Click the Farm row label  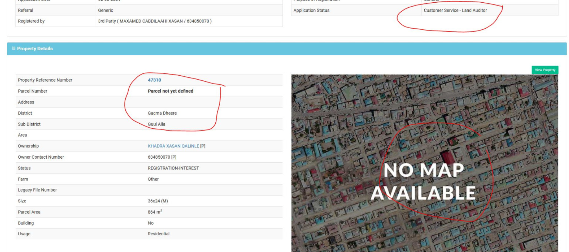[23, 179]
